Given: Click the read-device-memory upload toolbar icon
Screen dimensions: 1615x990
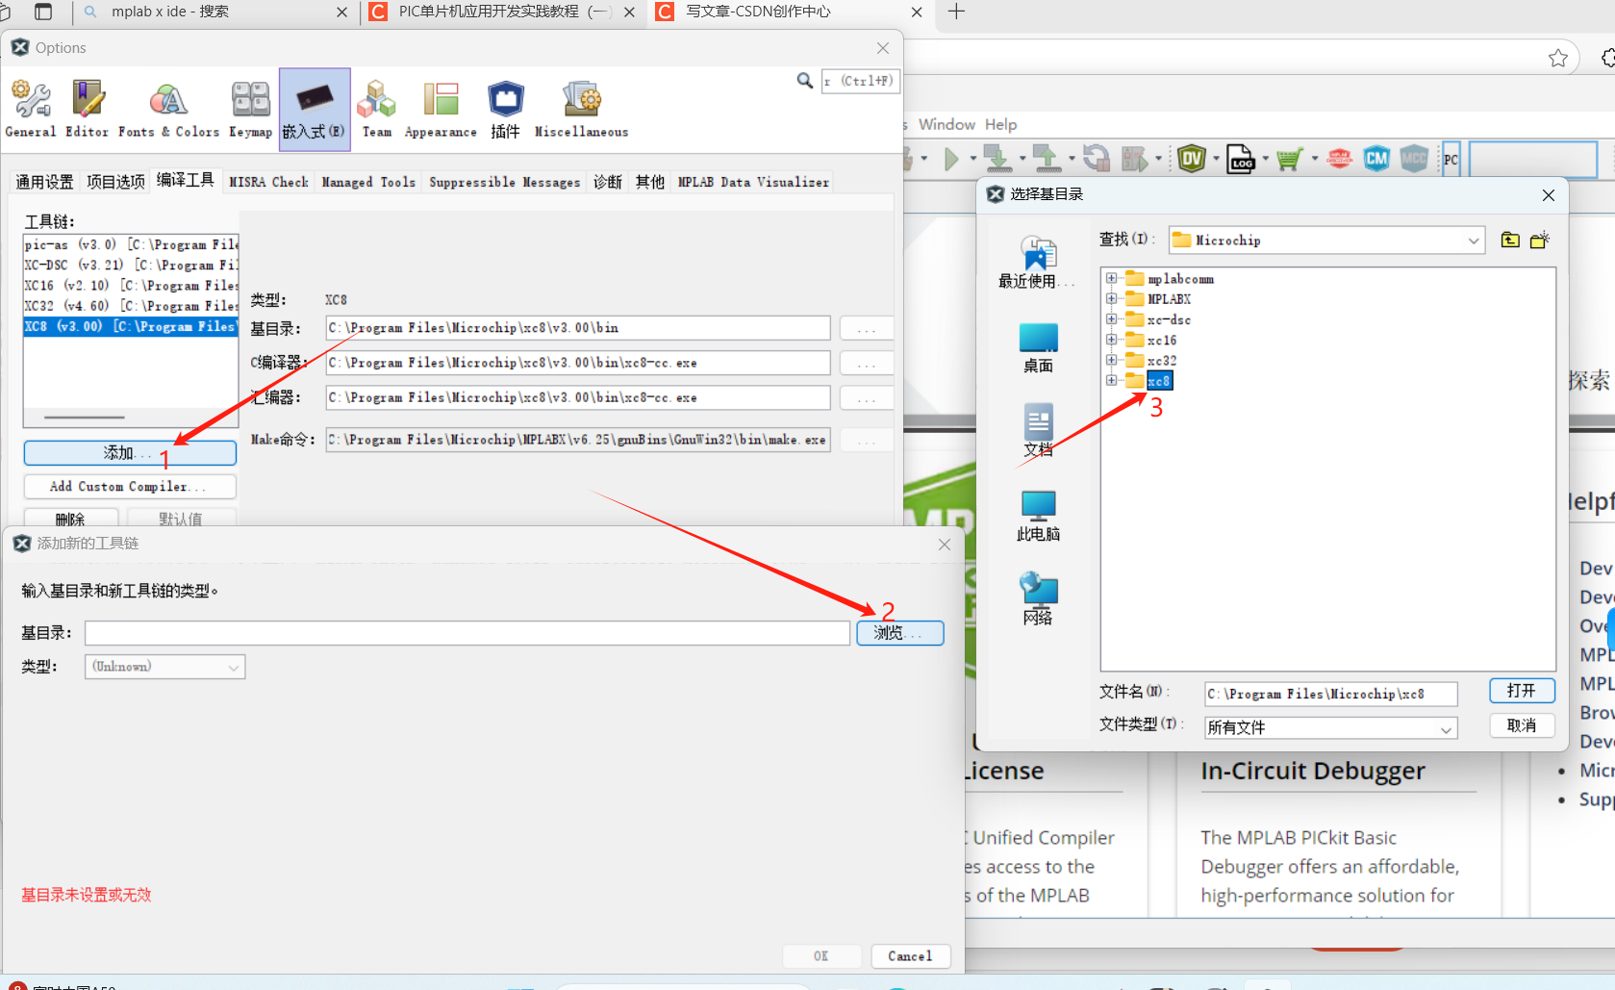Looking at the screenshot, I should coord(1046,159).
